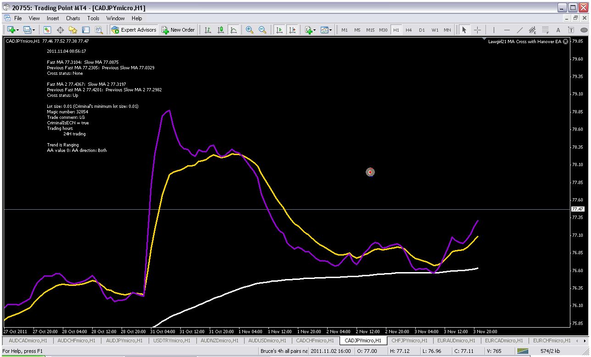
Task: Switch timeframe to H4
Action: click(409, 30)
